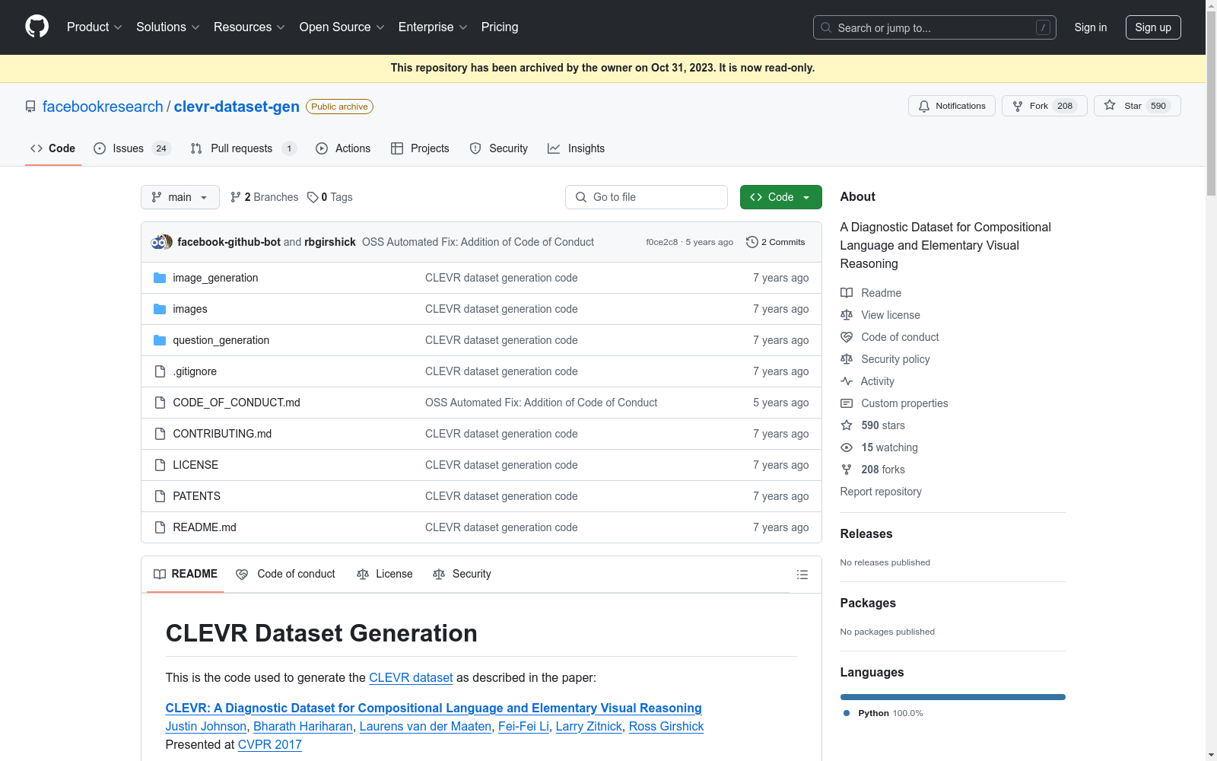
Task: Click the book icon next to Readme
Action: pos(847,293)
